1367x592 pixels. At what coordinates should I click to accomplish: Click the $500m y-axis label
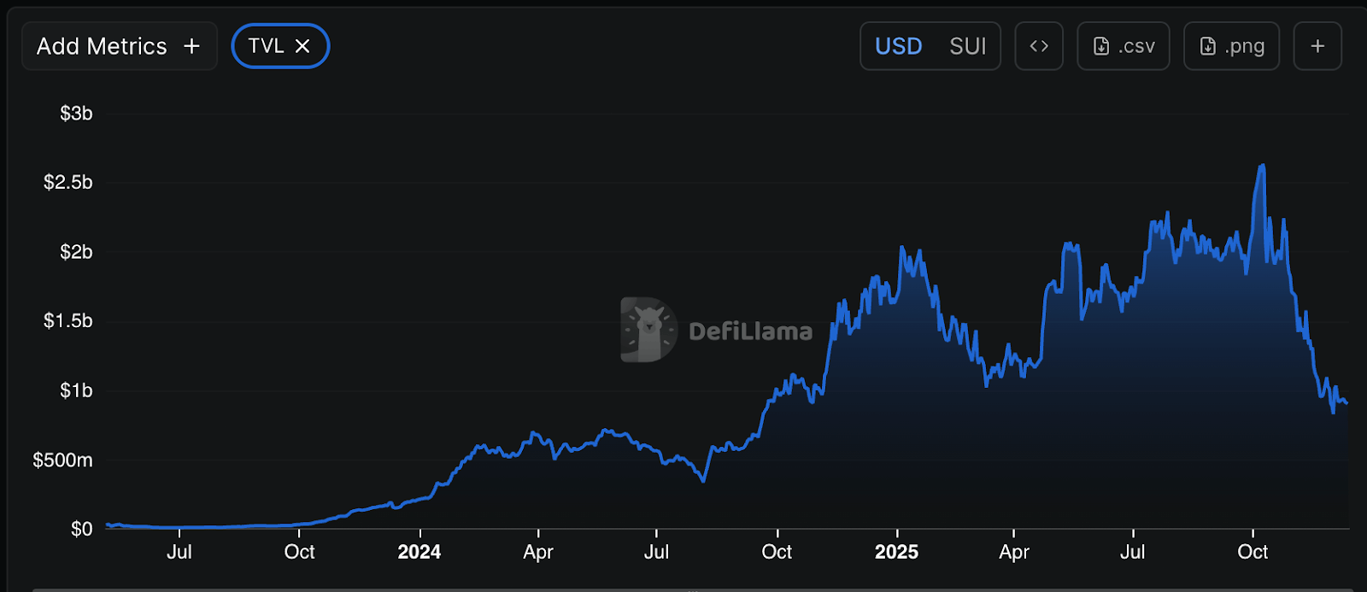pyautogui.click(x=62, y=460)
